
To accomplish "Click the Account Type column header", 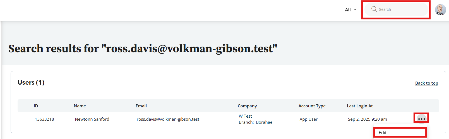I will (312, 106).
